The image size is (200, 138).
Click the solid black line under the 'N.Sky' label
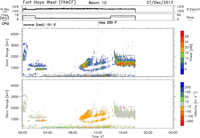pyautogui.click(x=5, y=12)
